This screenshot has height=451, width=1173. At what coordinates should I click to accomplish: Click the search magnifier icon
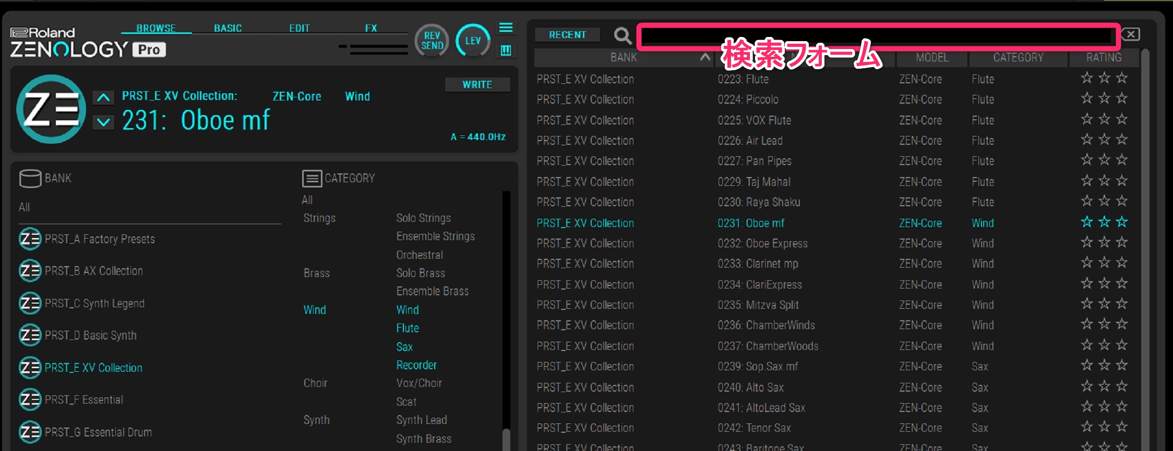pyautogui.click(x=622, y=35)
